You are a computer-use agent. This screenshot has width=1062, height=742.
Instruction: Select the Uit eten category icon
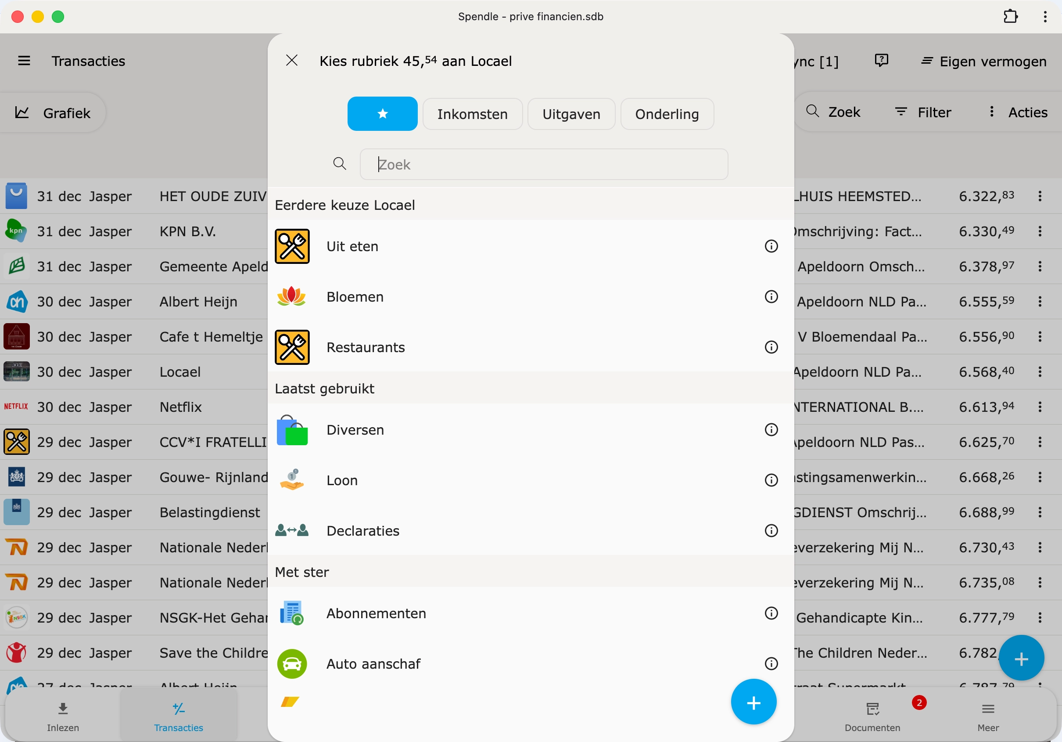292,246
